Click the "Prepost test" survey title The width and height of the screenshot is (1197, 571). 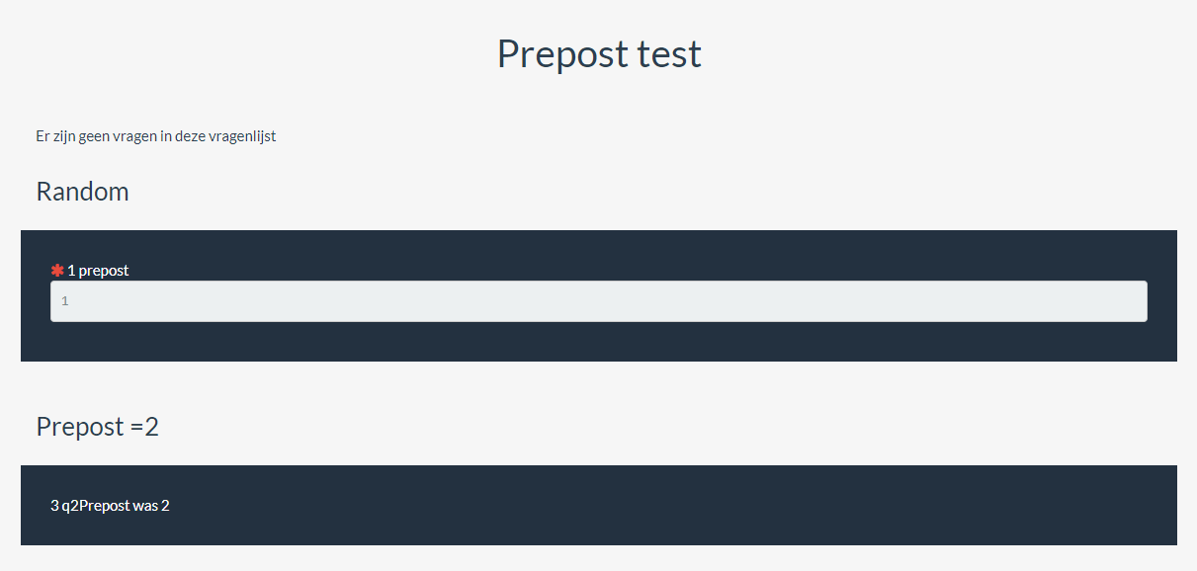coord(599,53)
